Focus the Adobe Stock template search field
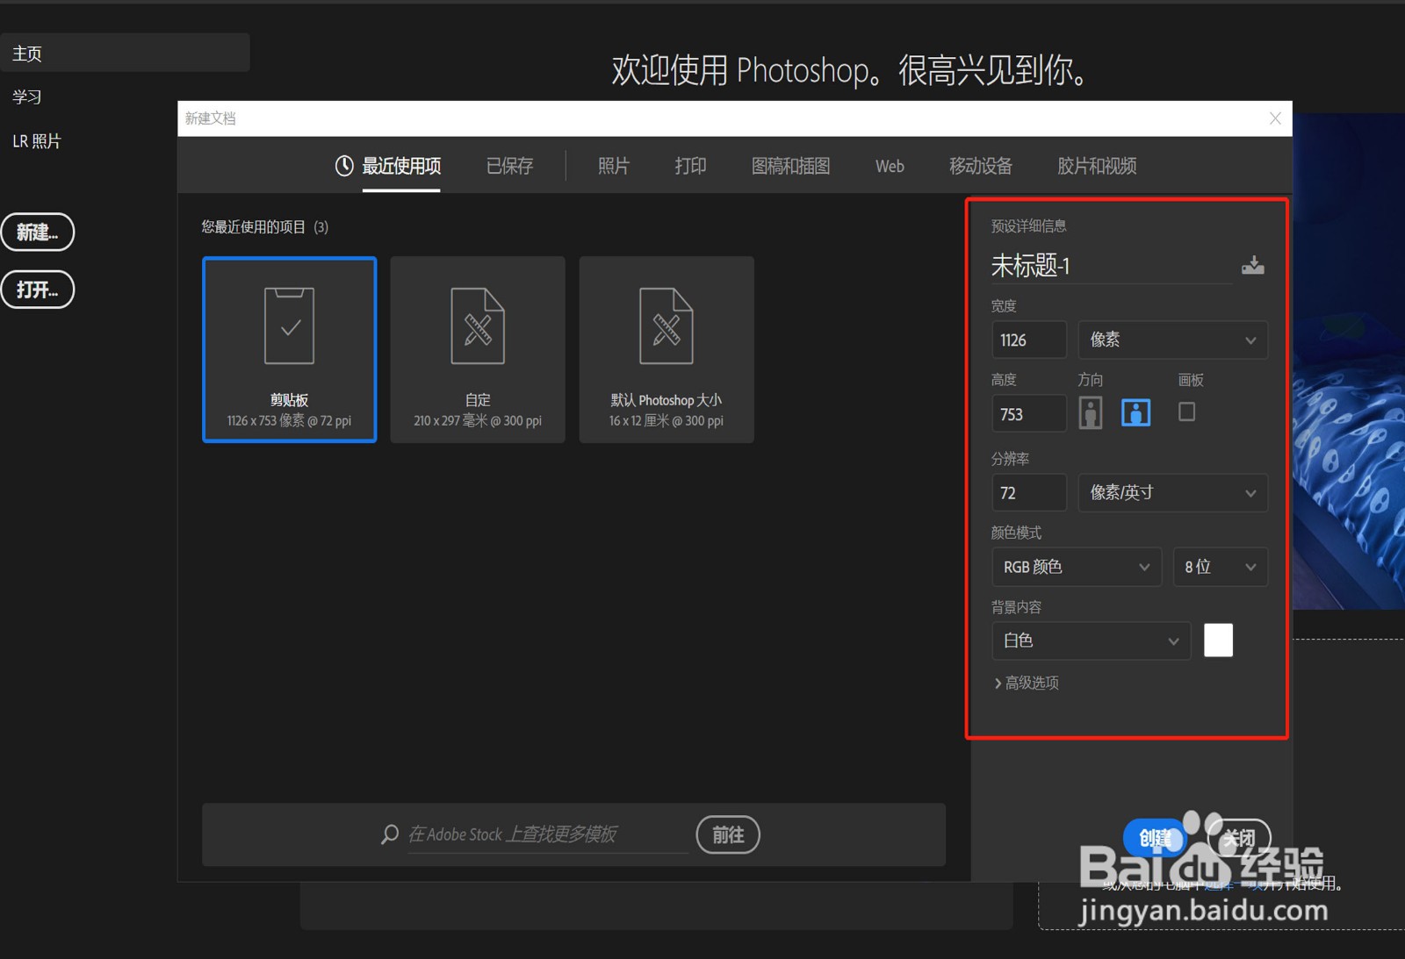The image size is (1405, 959). click(x=547, y=834)
